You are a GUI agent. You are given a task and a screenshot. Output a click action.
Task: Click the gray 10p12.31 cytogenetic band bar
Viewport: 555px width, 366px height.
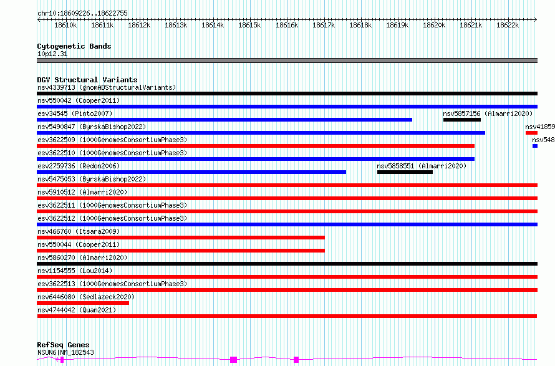coord(287,60)
